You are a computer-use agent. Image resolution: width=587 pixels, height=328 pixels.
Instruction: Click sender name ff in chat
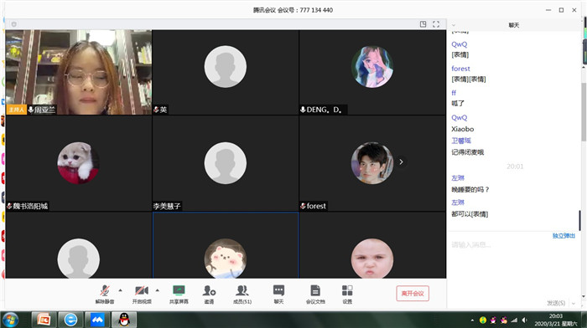(454, 93)
